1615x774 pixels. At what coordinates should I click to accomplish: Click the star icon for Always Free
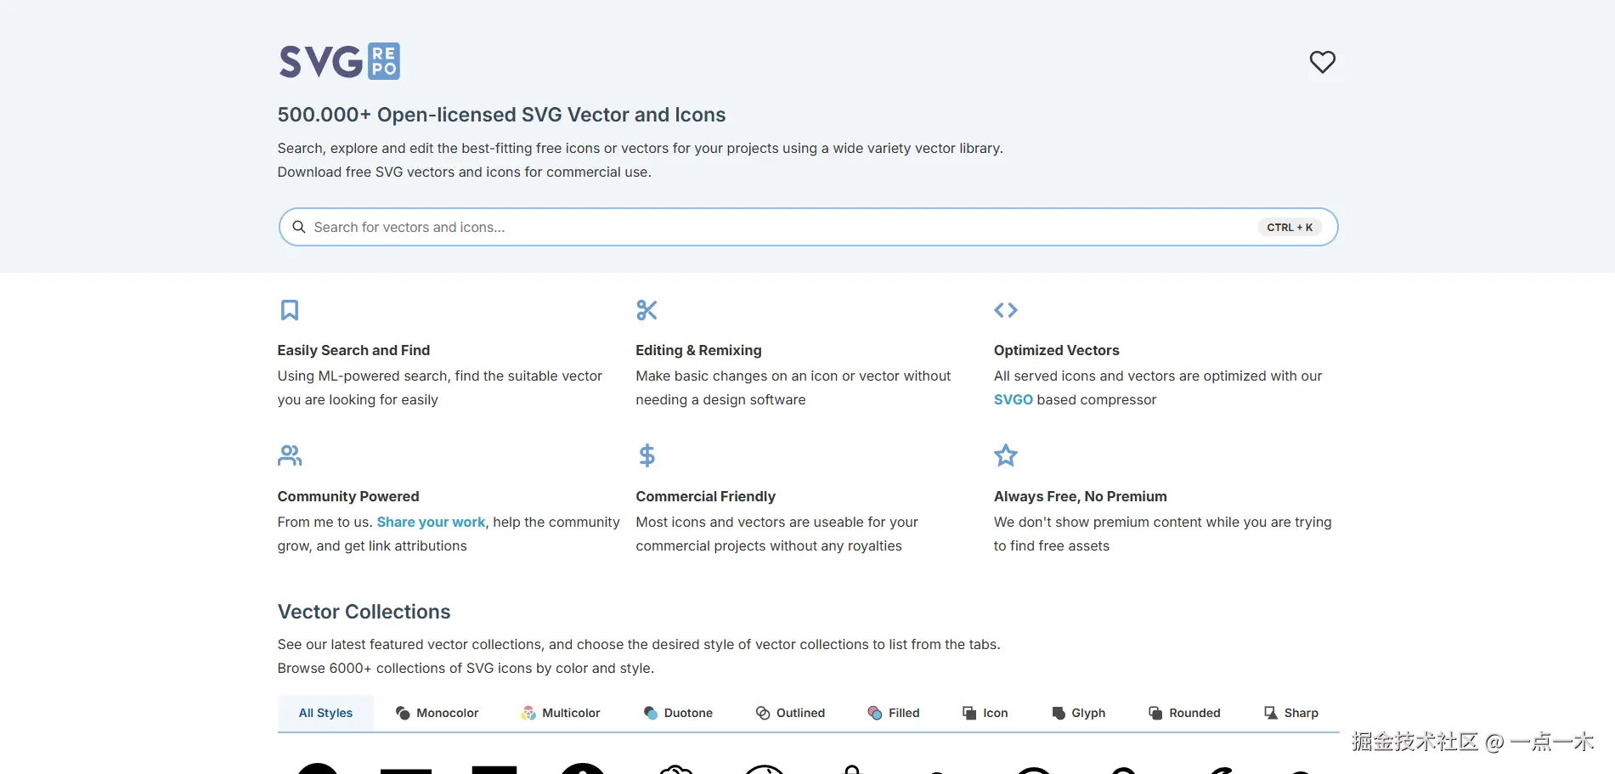(x=1006, y=455)
